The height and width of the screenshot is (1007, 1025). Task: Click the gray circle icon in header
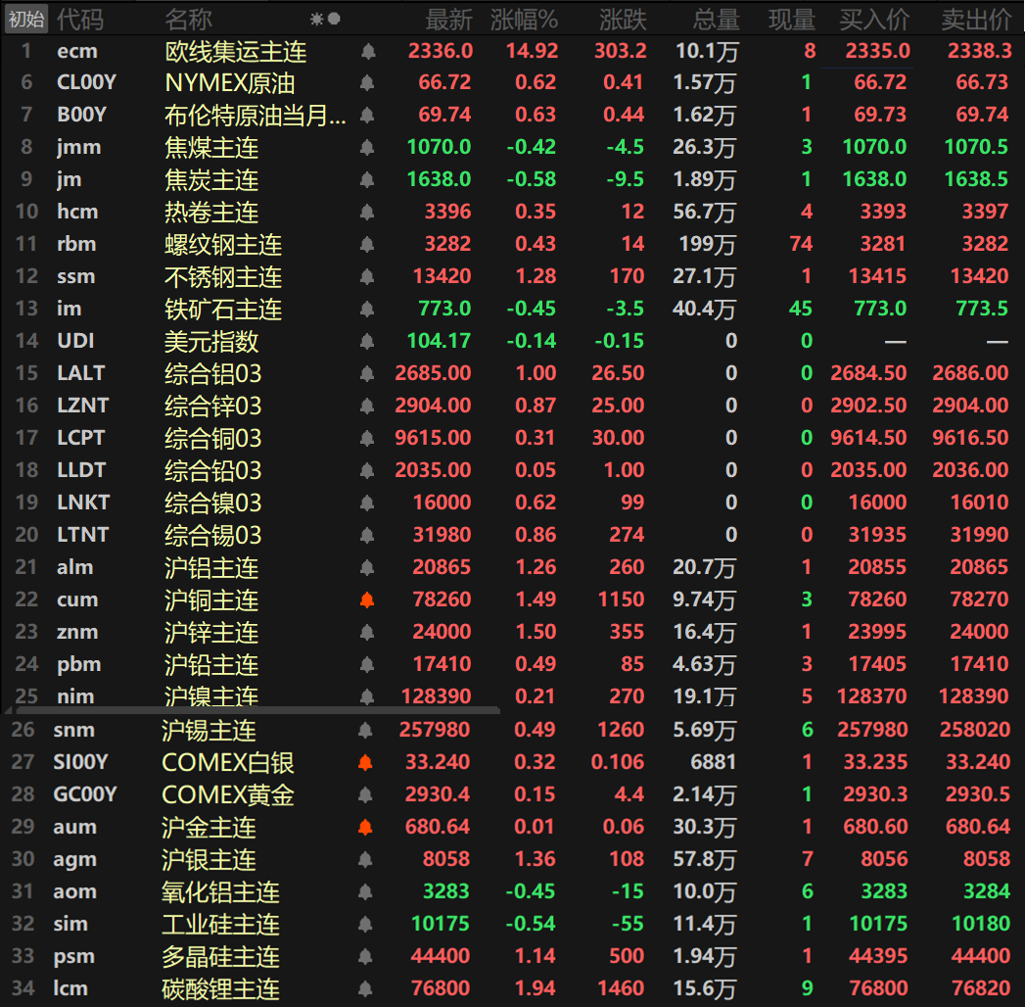pos(334,19)
